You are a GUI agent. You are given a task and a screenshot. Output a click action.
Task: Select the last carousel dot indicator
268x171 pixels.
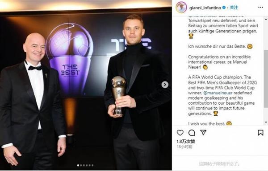tap(92, 165)
